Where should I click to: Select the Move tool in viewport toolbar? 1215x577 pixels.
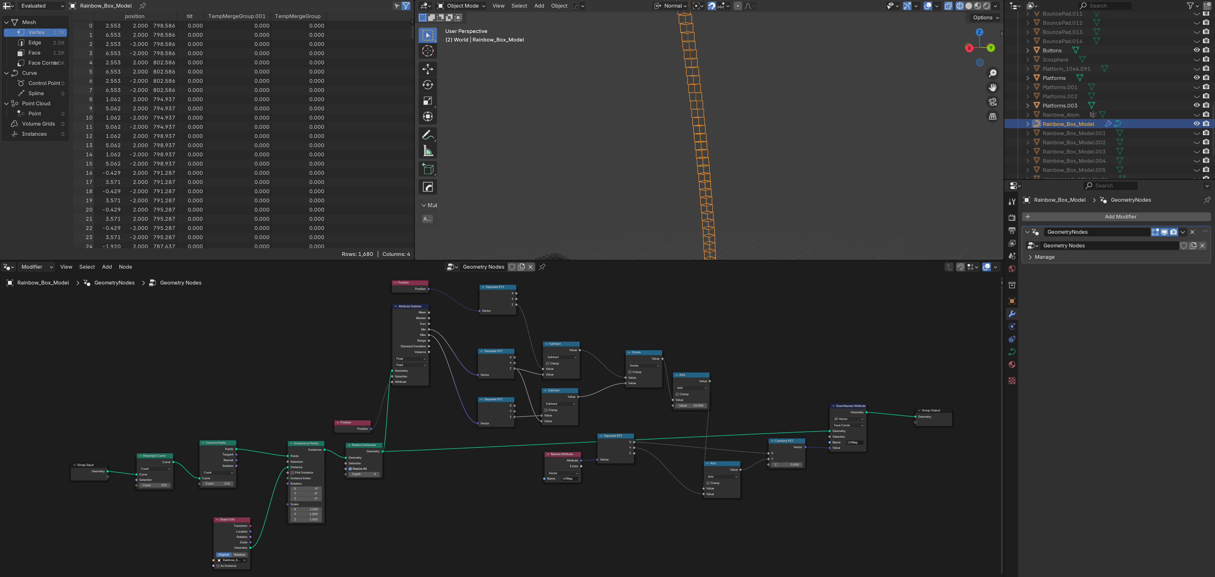coord(427,69)
